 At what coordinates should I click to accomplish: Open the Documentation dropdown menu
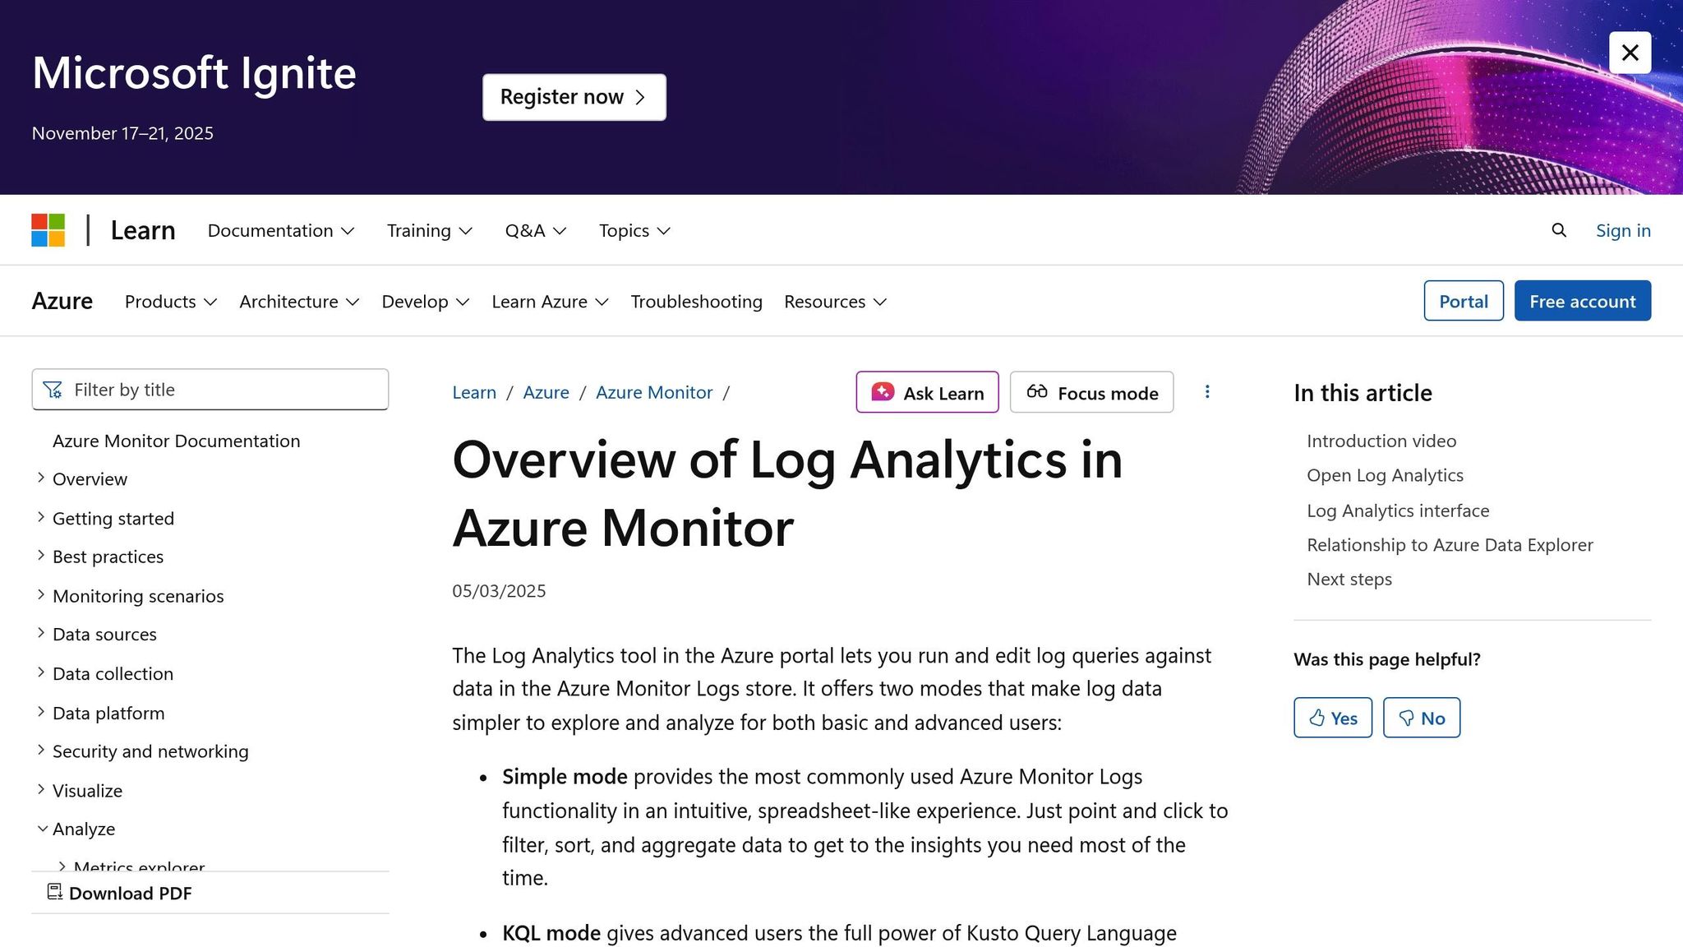[x=280, y=230]
